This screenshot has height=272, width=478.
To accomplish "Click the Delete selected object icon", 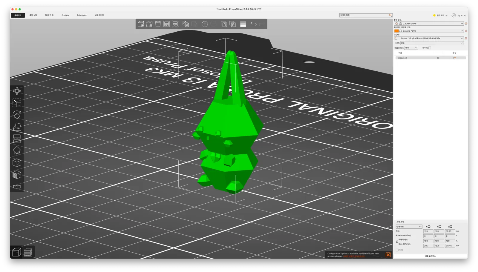I will click(149, 24).
